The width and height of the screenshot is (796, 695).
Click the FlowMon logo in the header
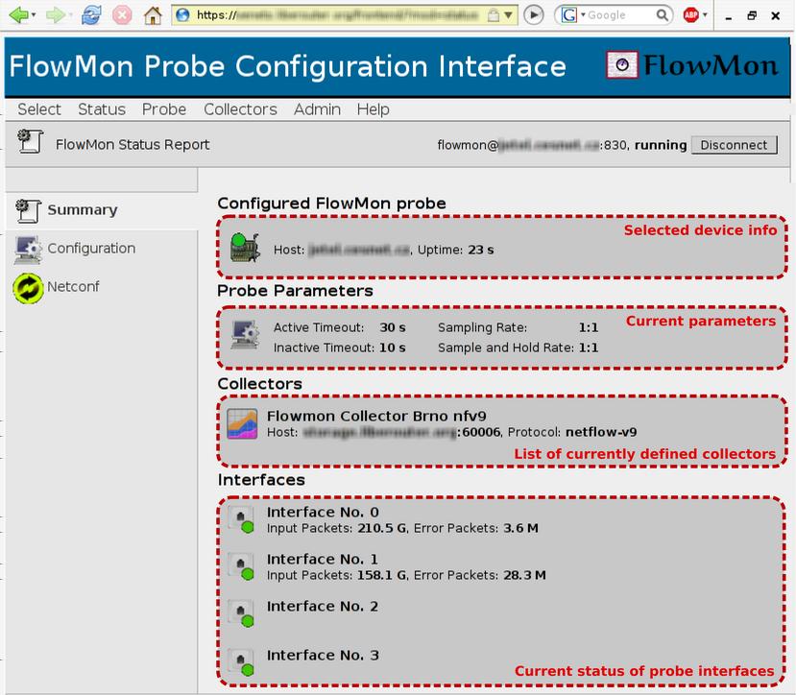tap(691, 65)
